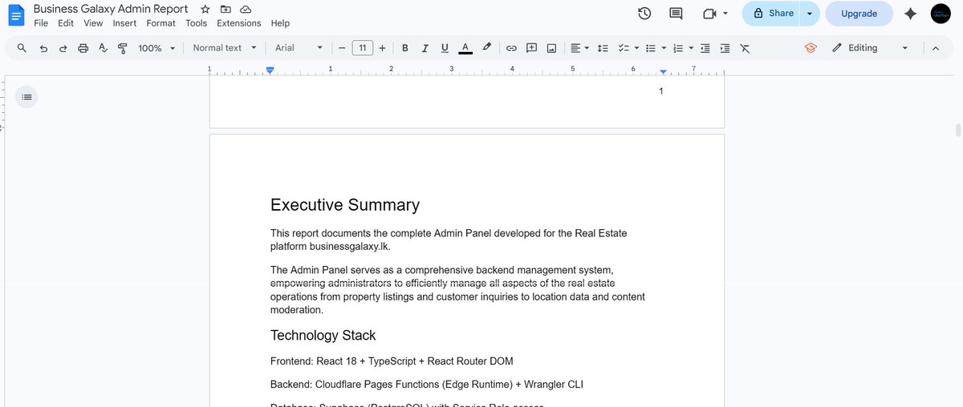Toggle the checklist formatting
963x407 pixels.
(x=624, y=48)
